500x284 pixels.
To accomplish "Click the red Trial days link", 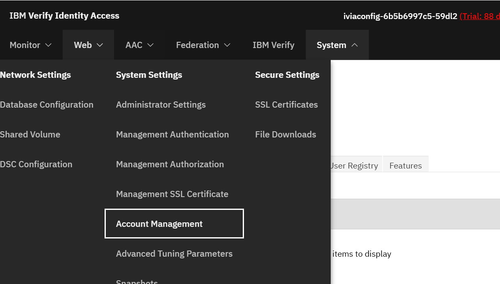I will coord(480,16).
